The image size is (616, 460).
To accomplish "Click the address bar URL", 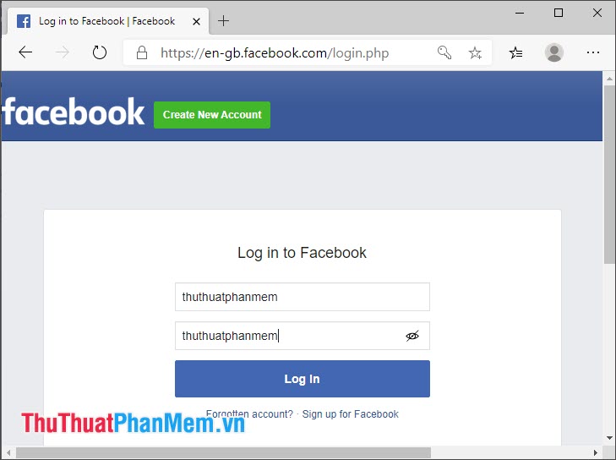I will pyautogui.click(x=275, y=52).
